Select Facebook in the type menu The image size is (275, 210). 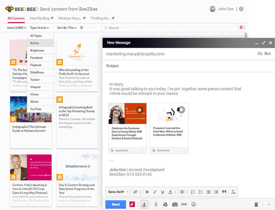[40, 58]
